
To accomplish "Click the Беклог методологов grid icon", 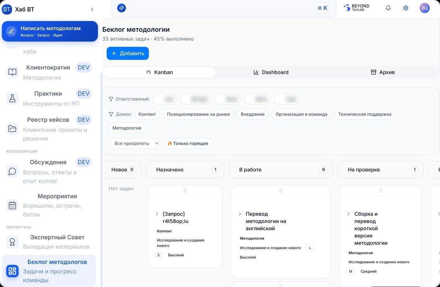I will tap(12, 271).
